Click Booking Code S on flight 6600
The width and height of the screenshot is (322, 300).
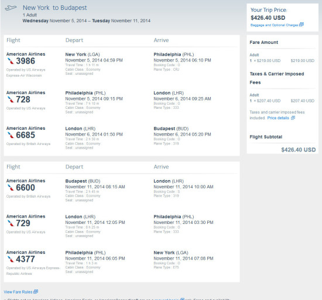tap(166, 192)
